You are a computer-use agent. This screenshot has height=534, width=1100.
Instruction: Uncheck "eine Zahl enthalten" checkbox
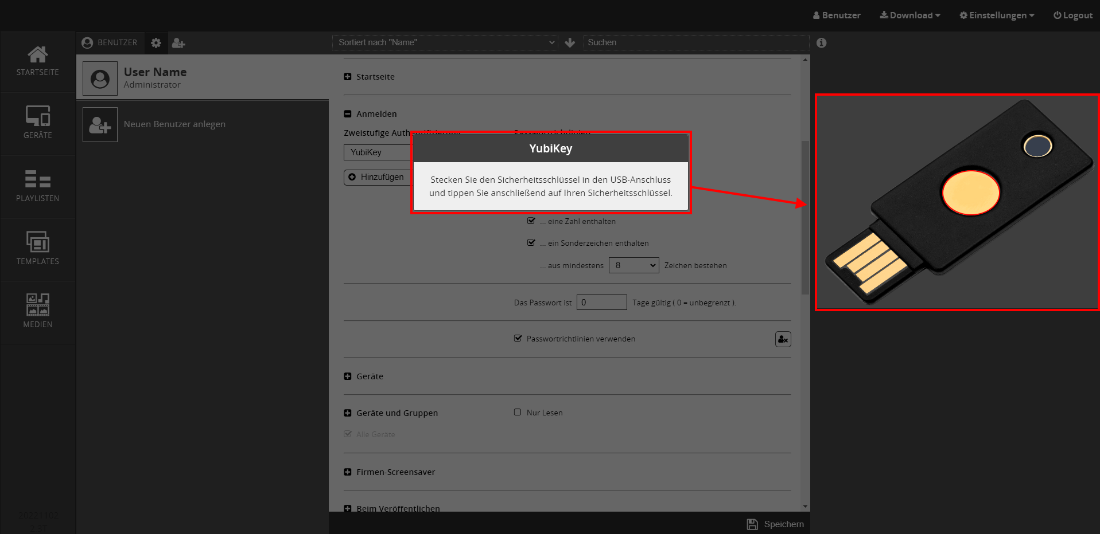click(531, 221)
